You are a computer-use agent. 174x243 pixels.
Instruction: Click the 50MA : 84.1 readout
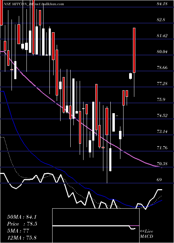[x=22, y=217]
